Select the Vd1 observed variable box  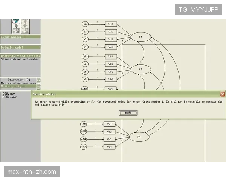click(x=109, y=124)
